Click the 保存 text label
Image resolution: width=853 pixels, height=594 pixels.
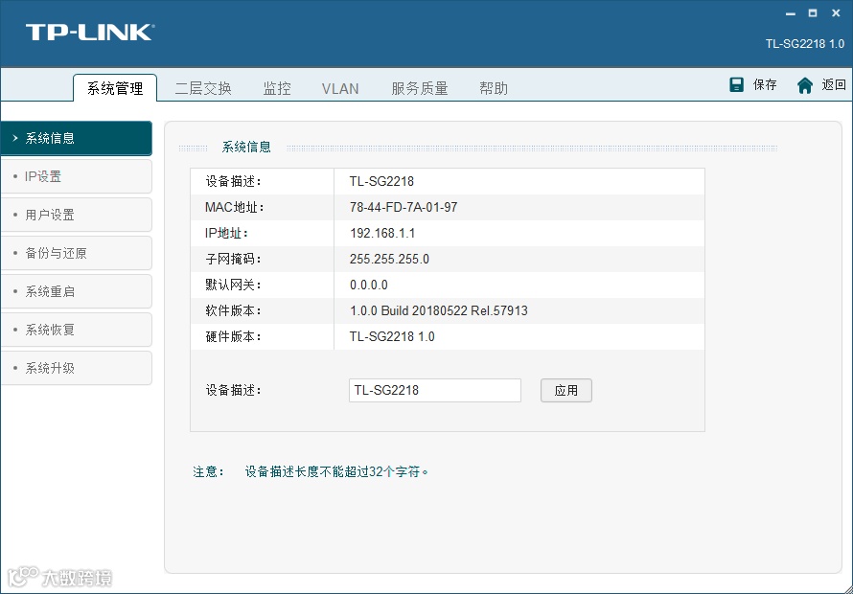[764, 85]
